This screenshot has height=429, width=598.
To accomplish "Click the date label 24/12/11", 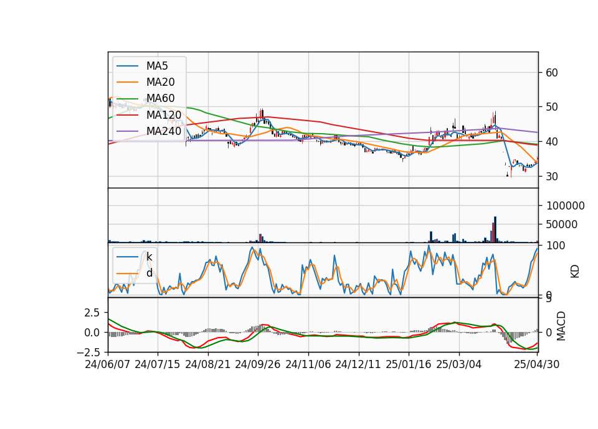I will pos(358,364).
